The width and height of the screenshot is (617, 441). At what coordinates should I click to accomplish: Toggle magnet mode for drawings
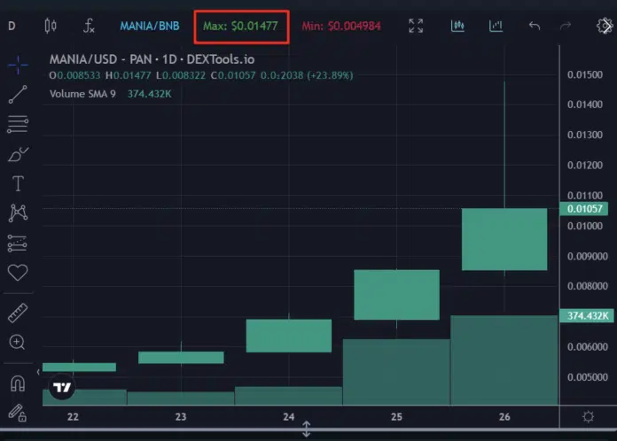click(18, 383)
